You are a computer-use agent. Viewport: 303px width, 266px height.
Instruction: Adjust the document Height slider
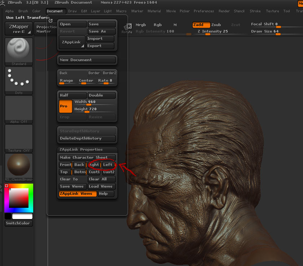[x=95, y=110]
